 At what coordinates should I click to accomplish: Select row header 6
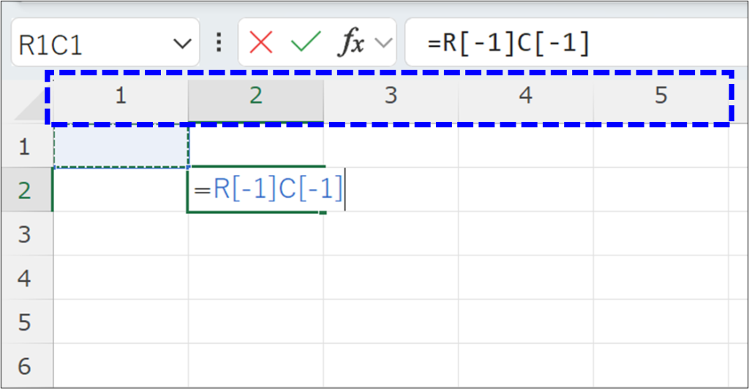[24, 366]
